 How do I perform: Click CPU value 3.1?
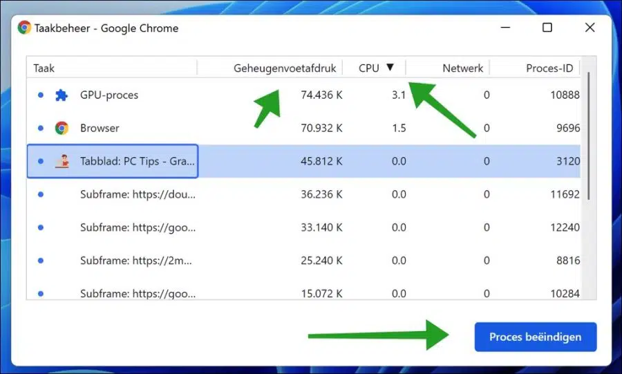click(399, 95)
